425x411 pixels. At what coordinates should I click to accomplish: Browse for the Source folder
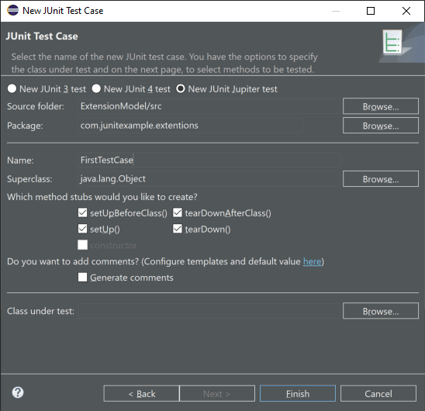381,106
